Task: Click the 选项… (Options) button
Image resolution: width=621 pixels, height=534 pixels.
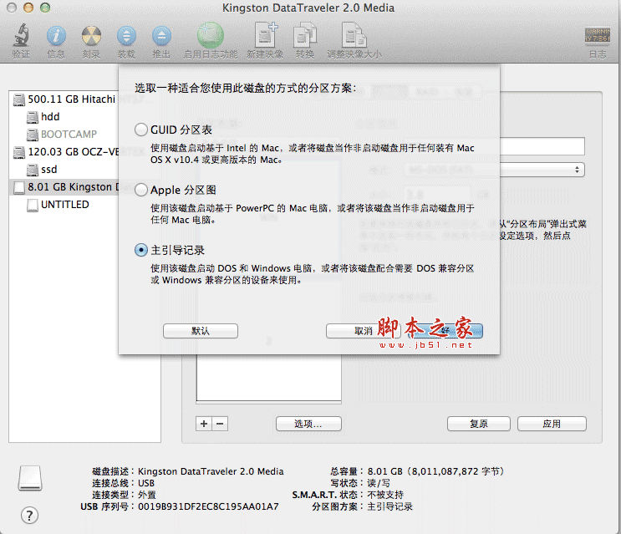Action: (308, 424)
